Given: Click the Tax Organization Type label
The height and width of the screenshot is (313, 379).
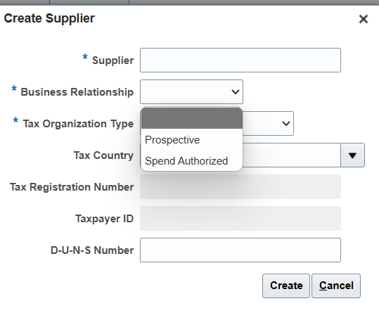Looking at the screenshot, I should [x=78, y=124].
